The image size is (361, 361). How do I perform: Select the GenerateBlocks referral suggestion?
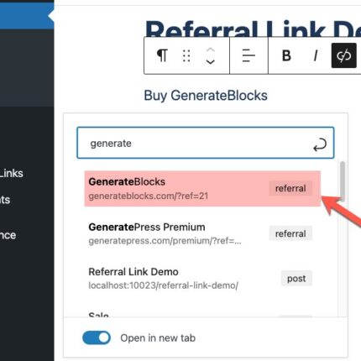point(202,189)
